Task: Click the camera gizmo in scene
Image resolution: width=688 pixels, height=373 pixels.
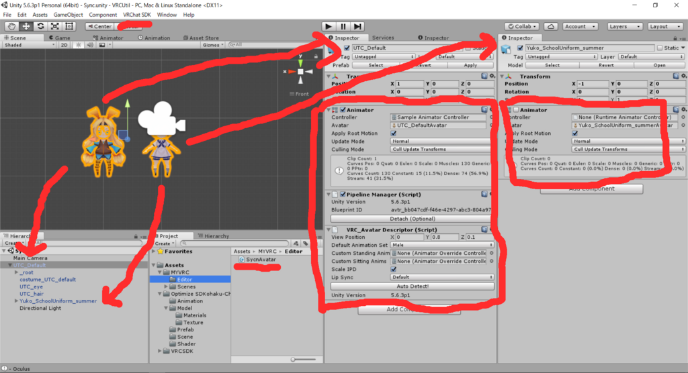Action: click(x=161, y=118)
